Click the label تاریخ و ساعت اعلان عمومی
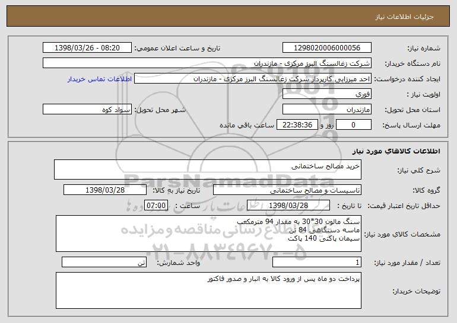Viewport: 457px width, 323px height. pos(177,48)
